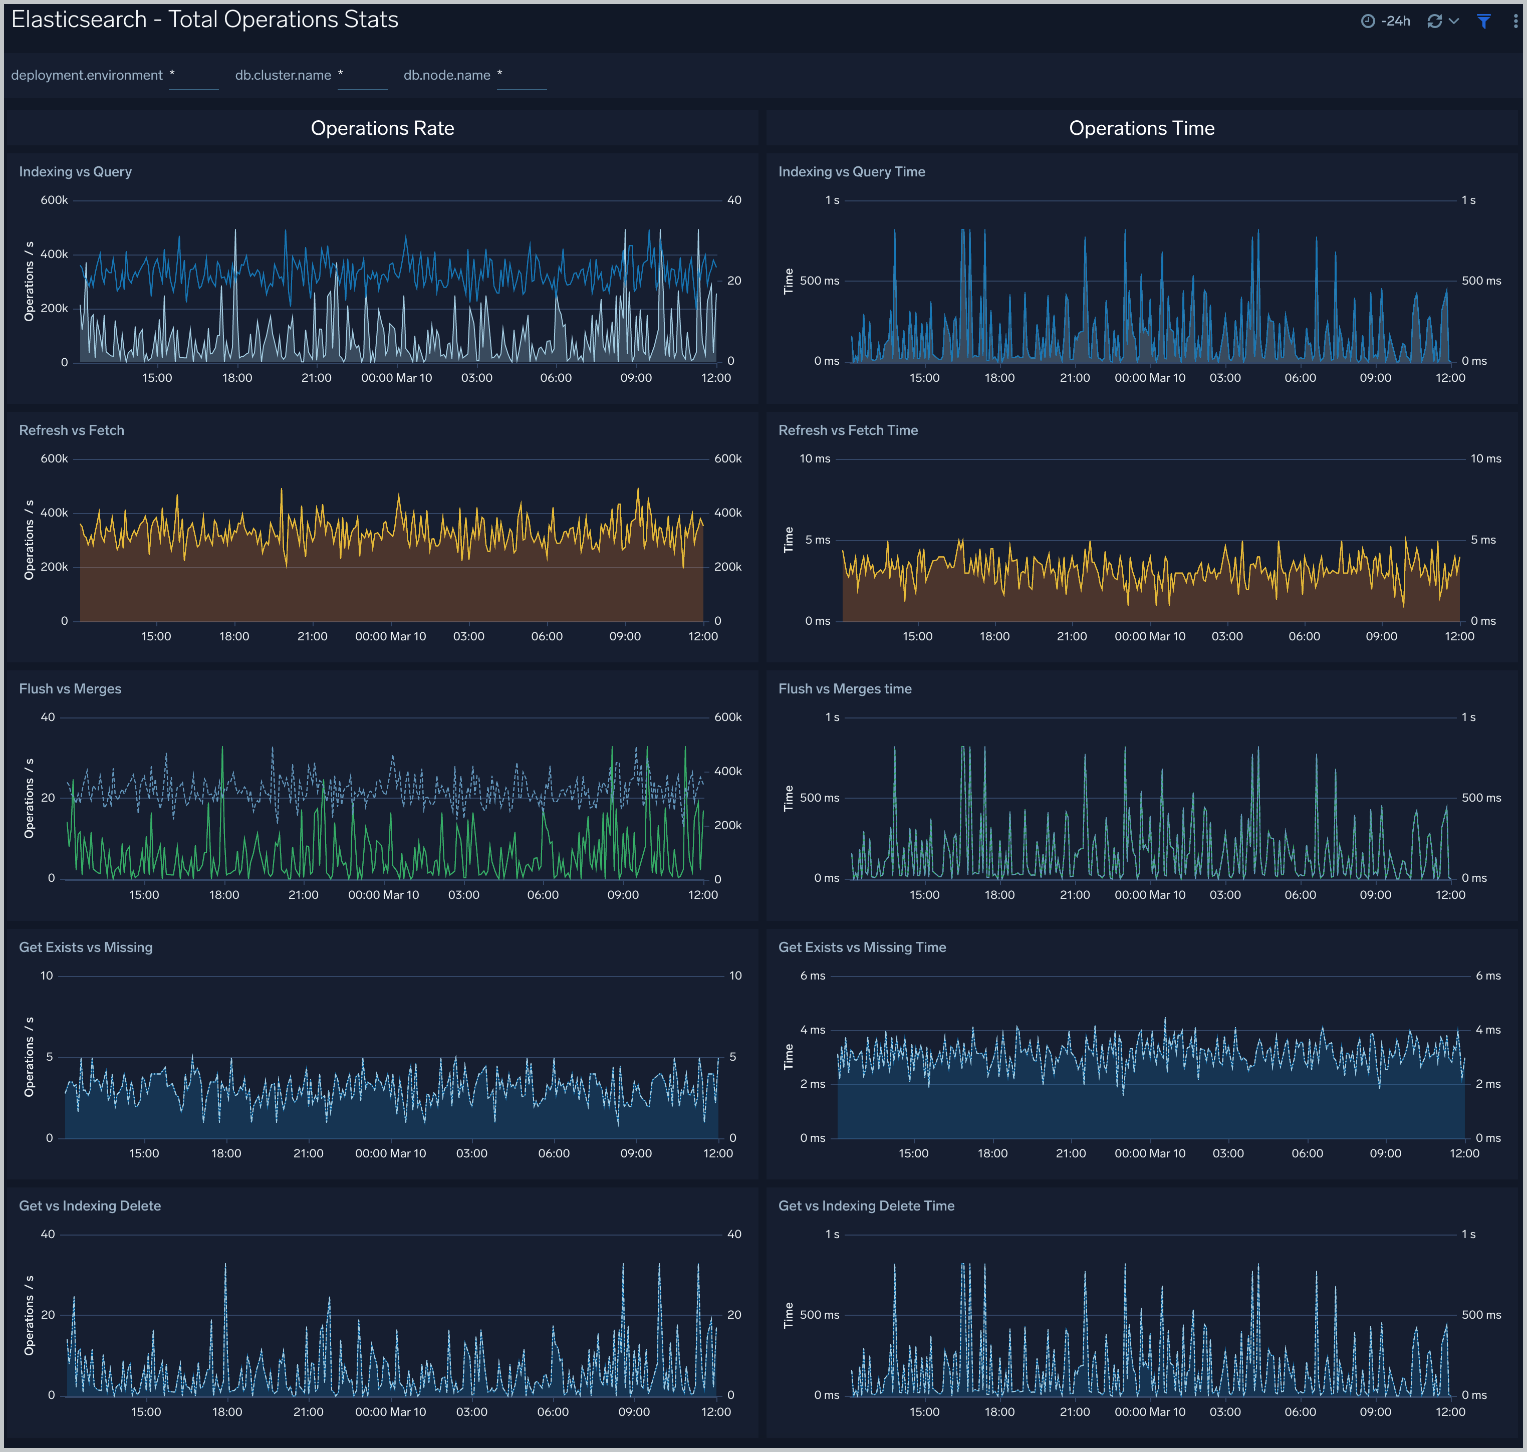The height and width of the screenshot is (1452, 1527).
Task: Click the 21:00 tick under Get vs Indexing Delete Time
Action: pyautogui.click(x=1074, y=1412)
